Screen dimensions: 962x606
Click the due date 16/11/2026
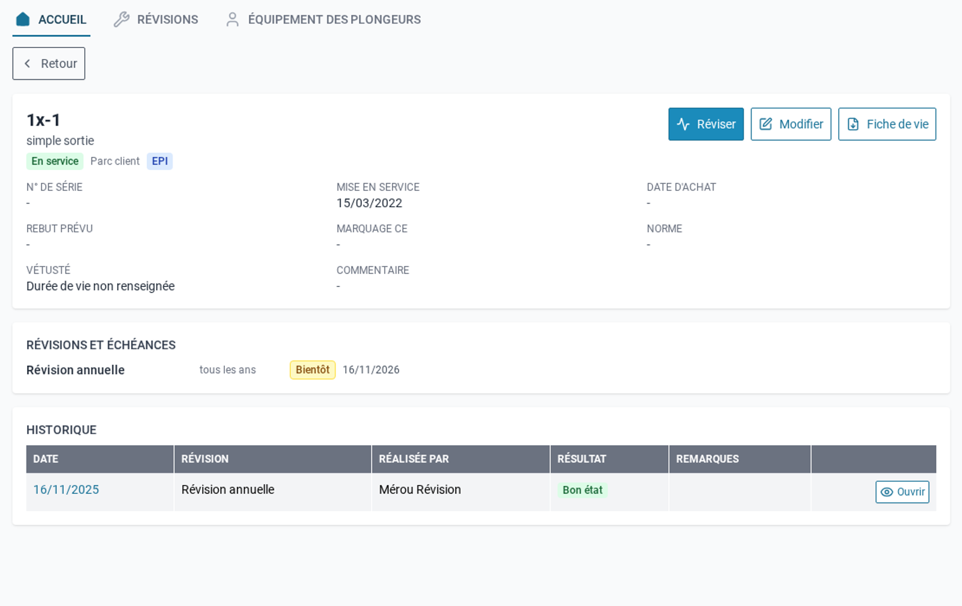coord(371,370)
